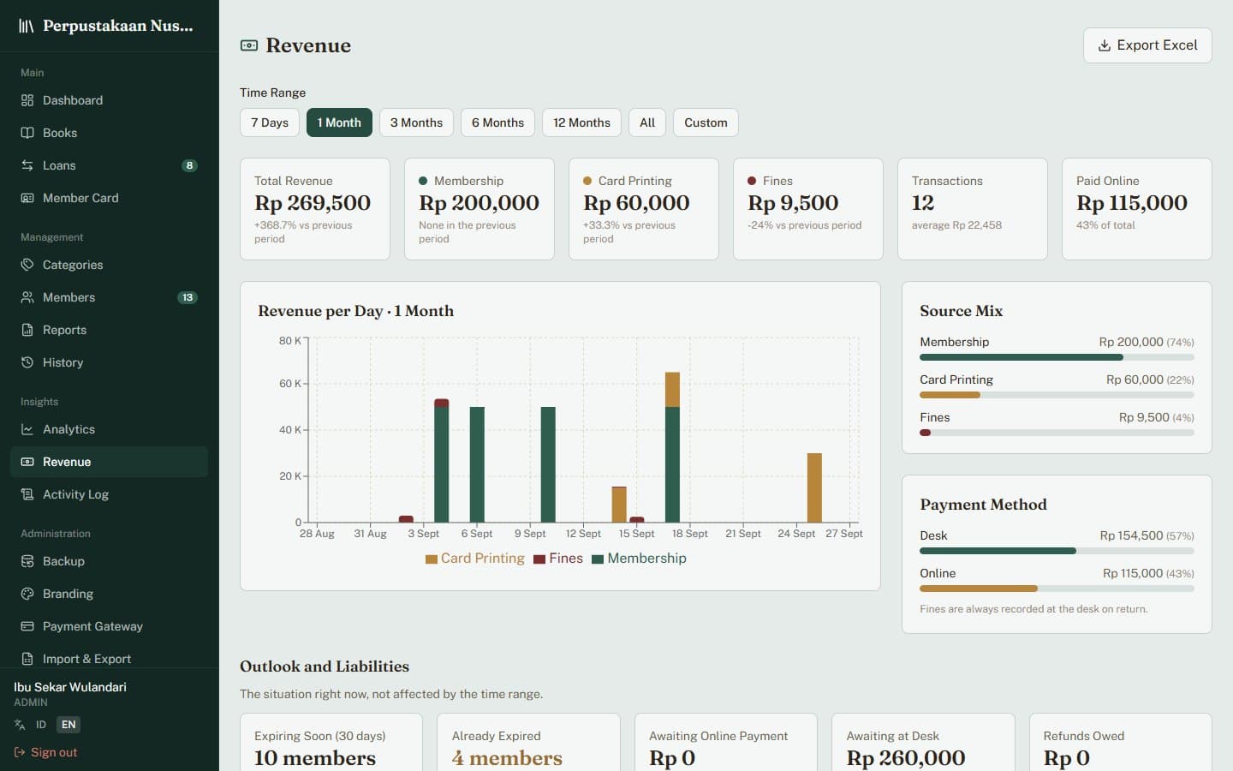
Task: Open Analytics from the Insights section
Action: click(x=109, y=429)
